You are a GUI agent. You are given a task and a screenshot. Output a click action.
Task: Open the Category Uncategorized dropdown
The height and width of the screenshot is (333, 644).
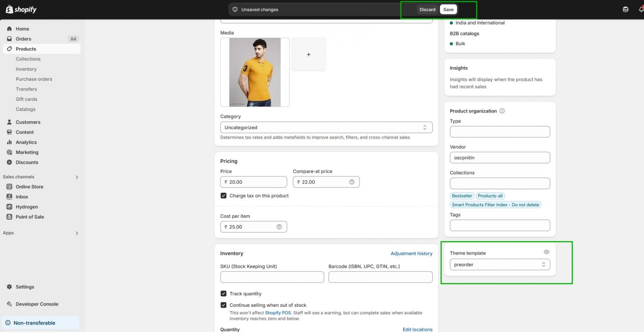(326, 128)
